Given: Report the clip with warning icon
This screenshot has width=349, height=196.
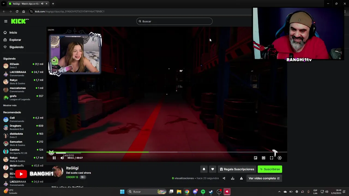Looking at the screenshot, I should [241, 178].
